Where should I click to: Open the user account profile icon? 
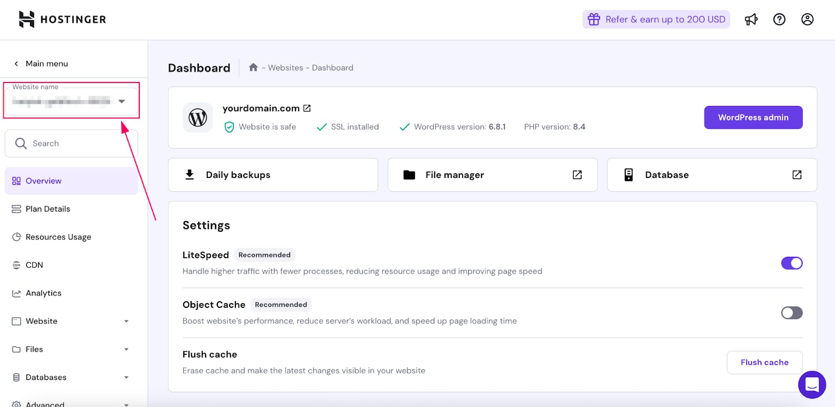pyautogui.click(x=807, y=20)
